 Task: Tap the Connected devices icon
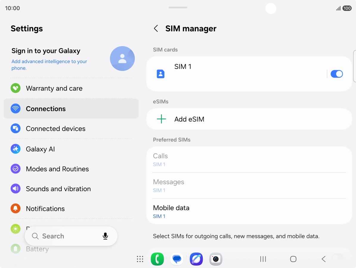(x=16, y=128)
